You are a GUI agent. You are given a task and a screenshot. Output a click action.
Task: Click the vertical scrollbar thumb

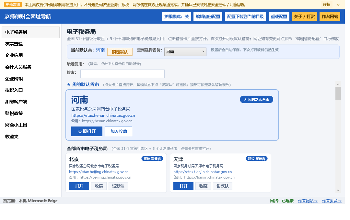click(x=338, y=93)
